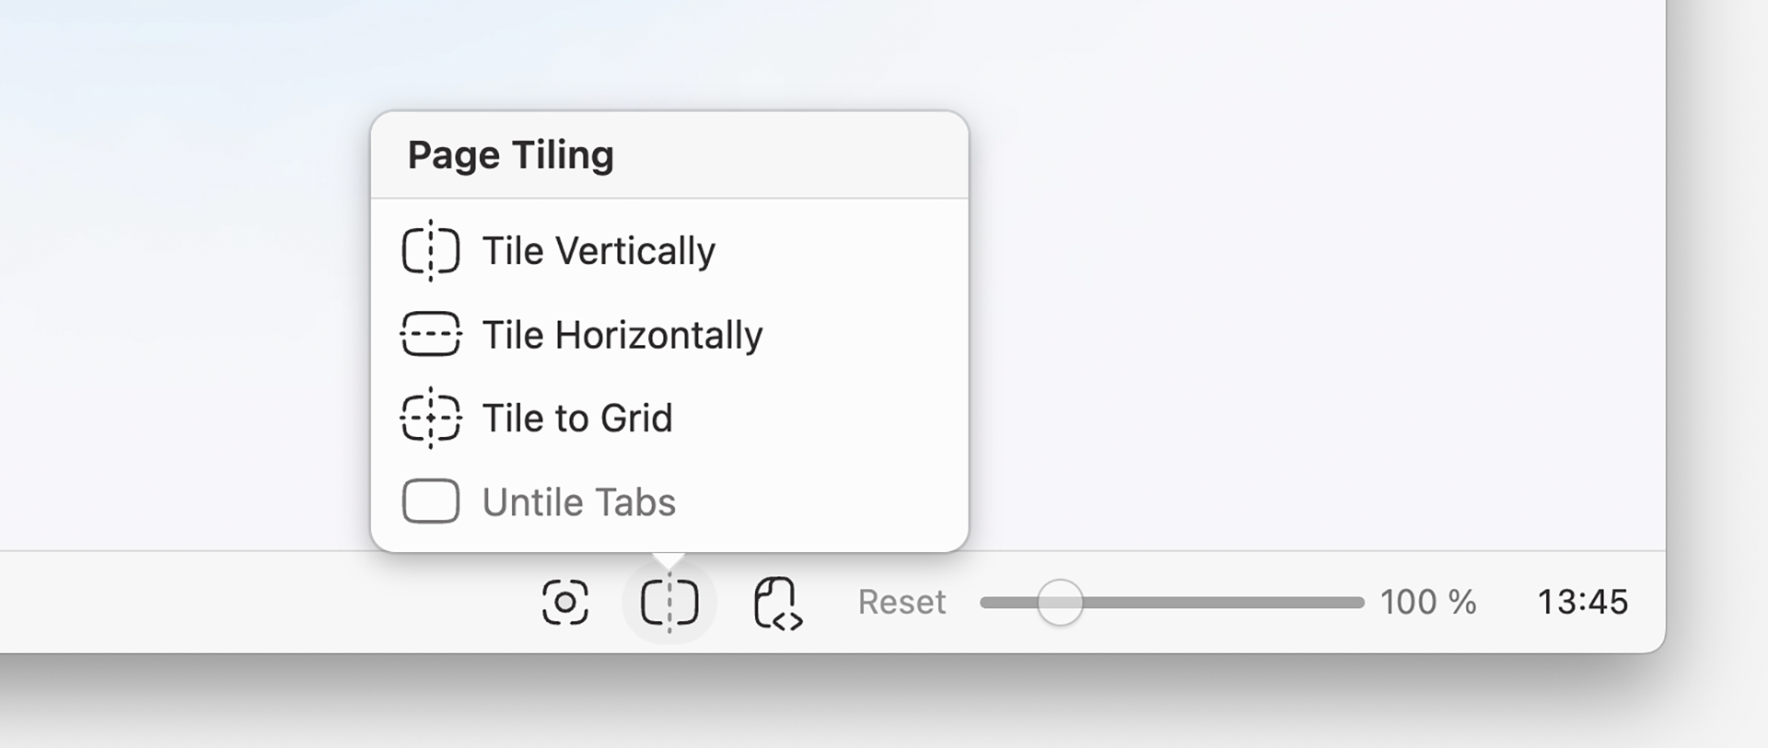Choose the Tile Horizontally text option
Image resolution: width=1768 pixels, height=748 pixels.
tap(622, 335)
